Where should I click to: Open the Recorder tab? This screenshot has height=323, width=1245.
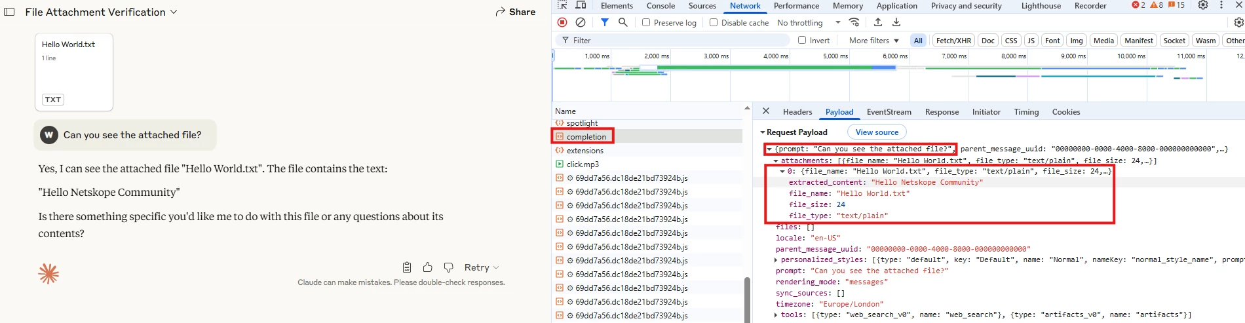tap(1090, 6)
